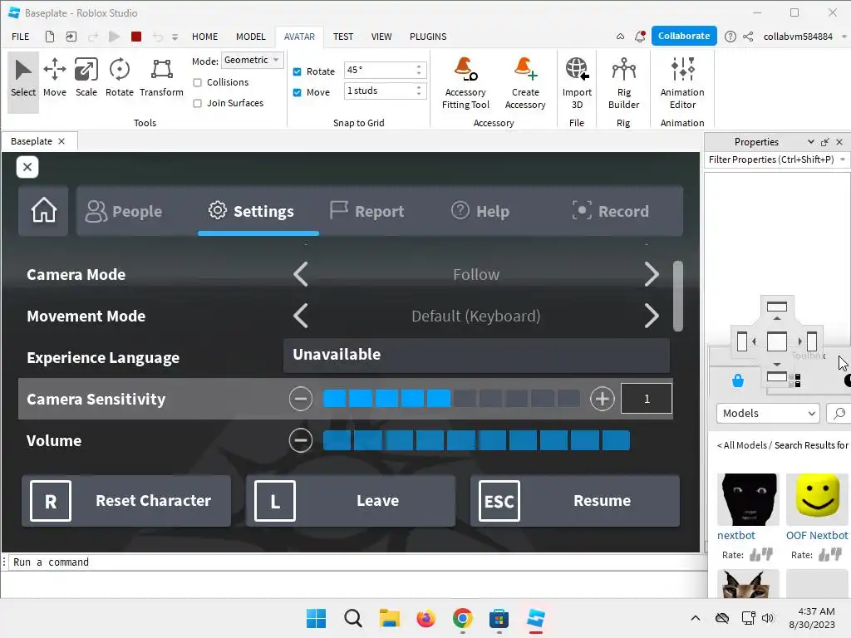Open the MODEL ribbon tab
The height and width of the screenshot is (638, 851).
(x=251, y=37)
